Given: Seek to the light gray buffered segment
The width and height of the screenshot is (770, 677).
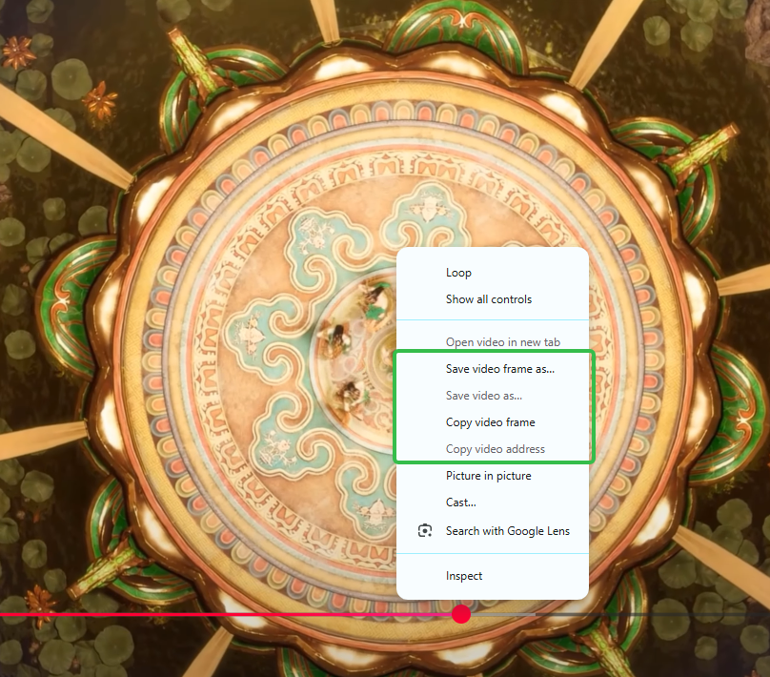Looking at the screenshot, I should 503,615.
